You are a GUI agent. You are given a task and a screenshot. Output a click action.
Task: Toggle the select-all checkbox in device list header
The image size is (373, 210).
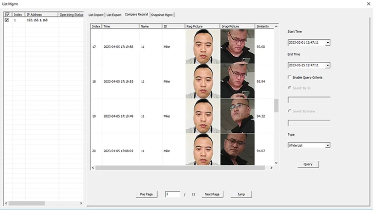pos(6,14)
